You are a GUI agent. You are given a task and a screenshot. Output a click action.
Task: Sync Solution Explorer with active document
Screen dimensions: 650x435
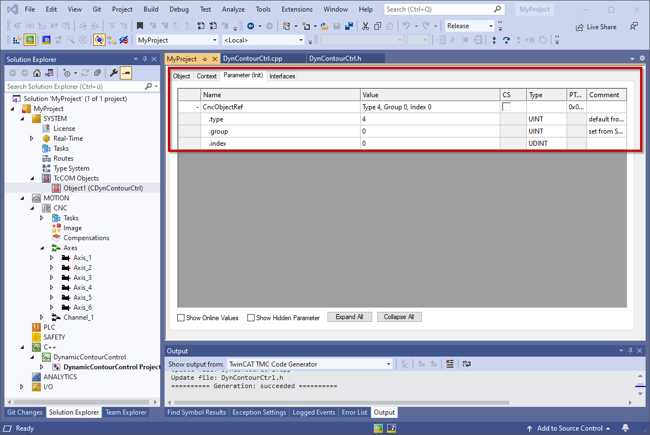(x=50, y=72)
